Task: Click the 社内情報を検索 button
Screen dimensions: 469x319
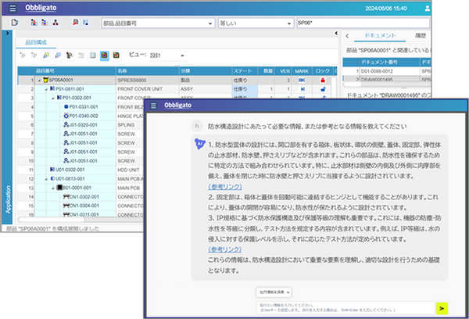Action: pyautogui.click(x=277, y=291)
